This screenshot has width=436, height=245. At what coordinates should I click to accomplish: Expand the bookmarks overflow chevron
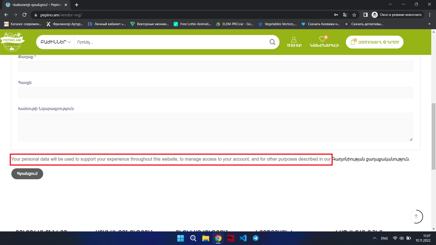tap(430, 24)
